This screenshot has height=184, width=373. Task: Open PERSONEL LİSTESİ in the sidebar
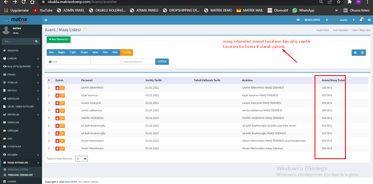(18, 170)
